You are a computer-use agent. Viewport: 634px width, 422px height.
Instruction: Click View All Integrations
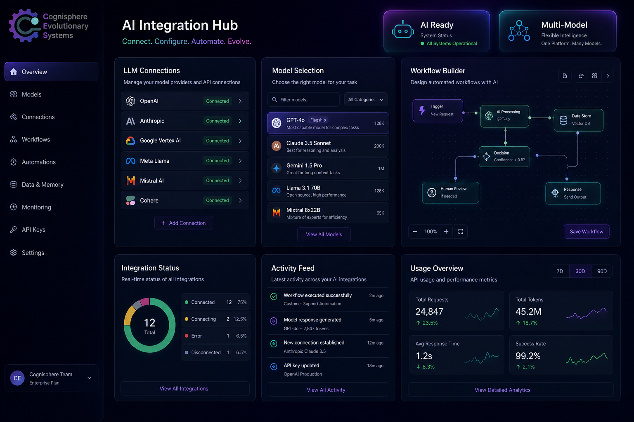185,389
